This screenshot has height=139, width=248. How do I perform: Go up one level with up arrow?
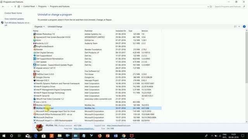tap(15, 7)
